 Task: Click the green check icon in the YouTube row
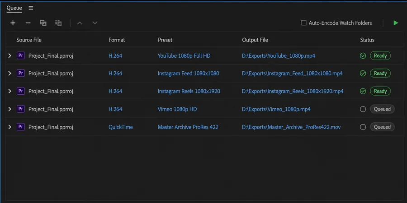[363, 55]
